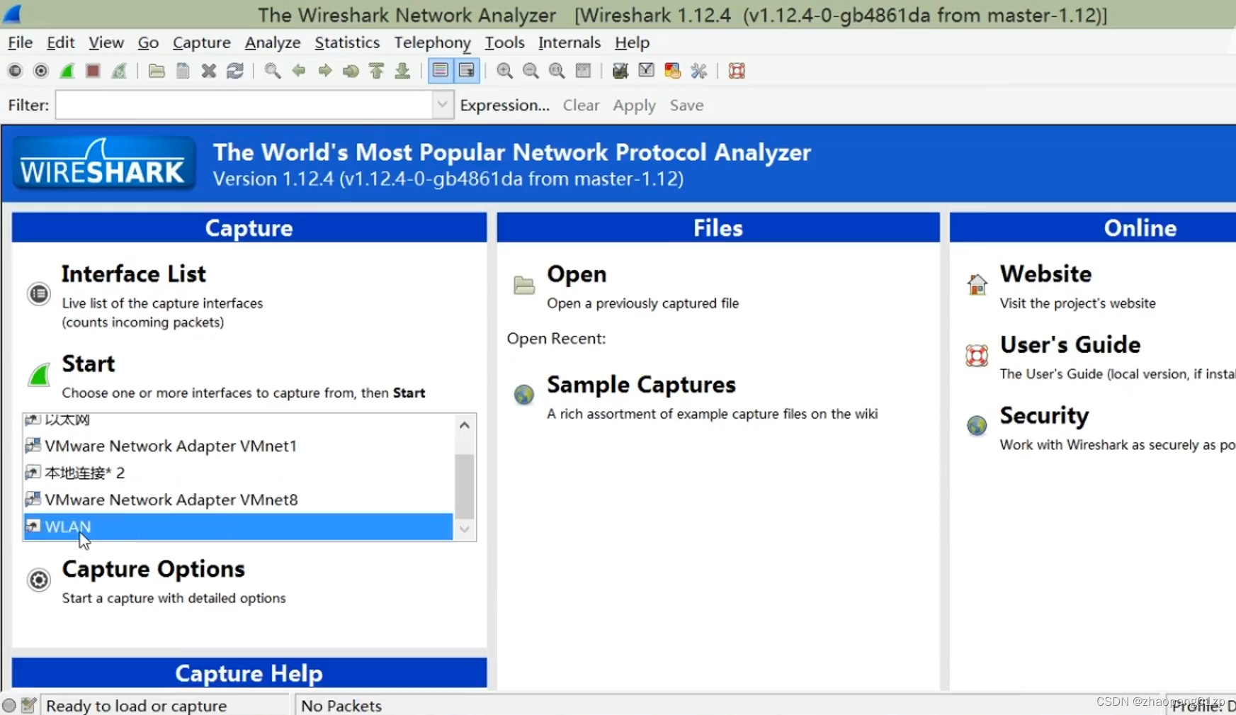Click the Save filter button
The height and width of the screenshot is (715, 1236).
pyautogui.click(x=687, y=105)
